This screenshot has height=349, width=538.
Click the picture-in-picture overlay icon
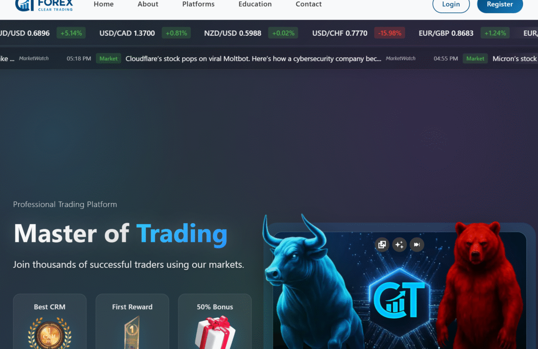382,245
